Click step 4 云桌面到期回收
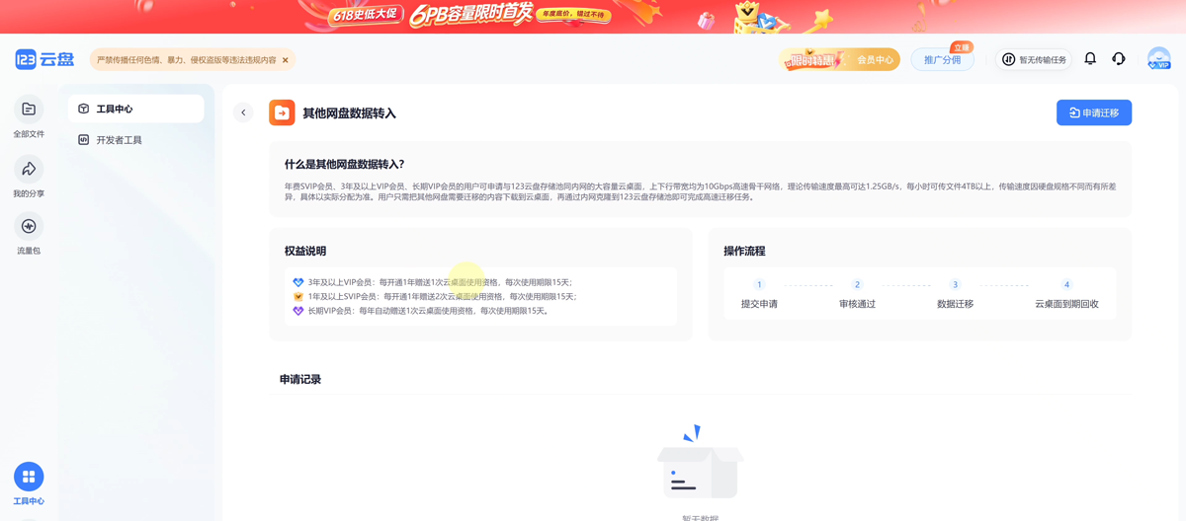This screenshot has width=1186, height=521. point(1066,294)
